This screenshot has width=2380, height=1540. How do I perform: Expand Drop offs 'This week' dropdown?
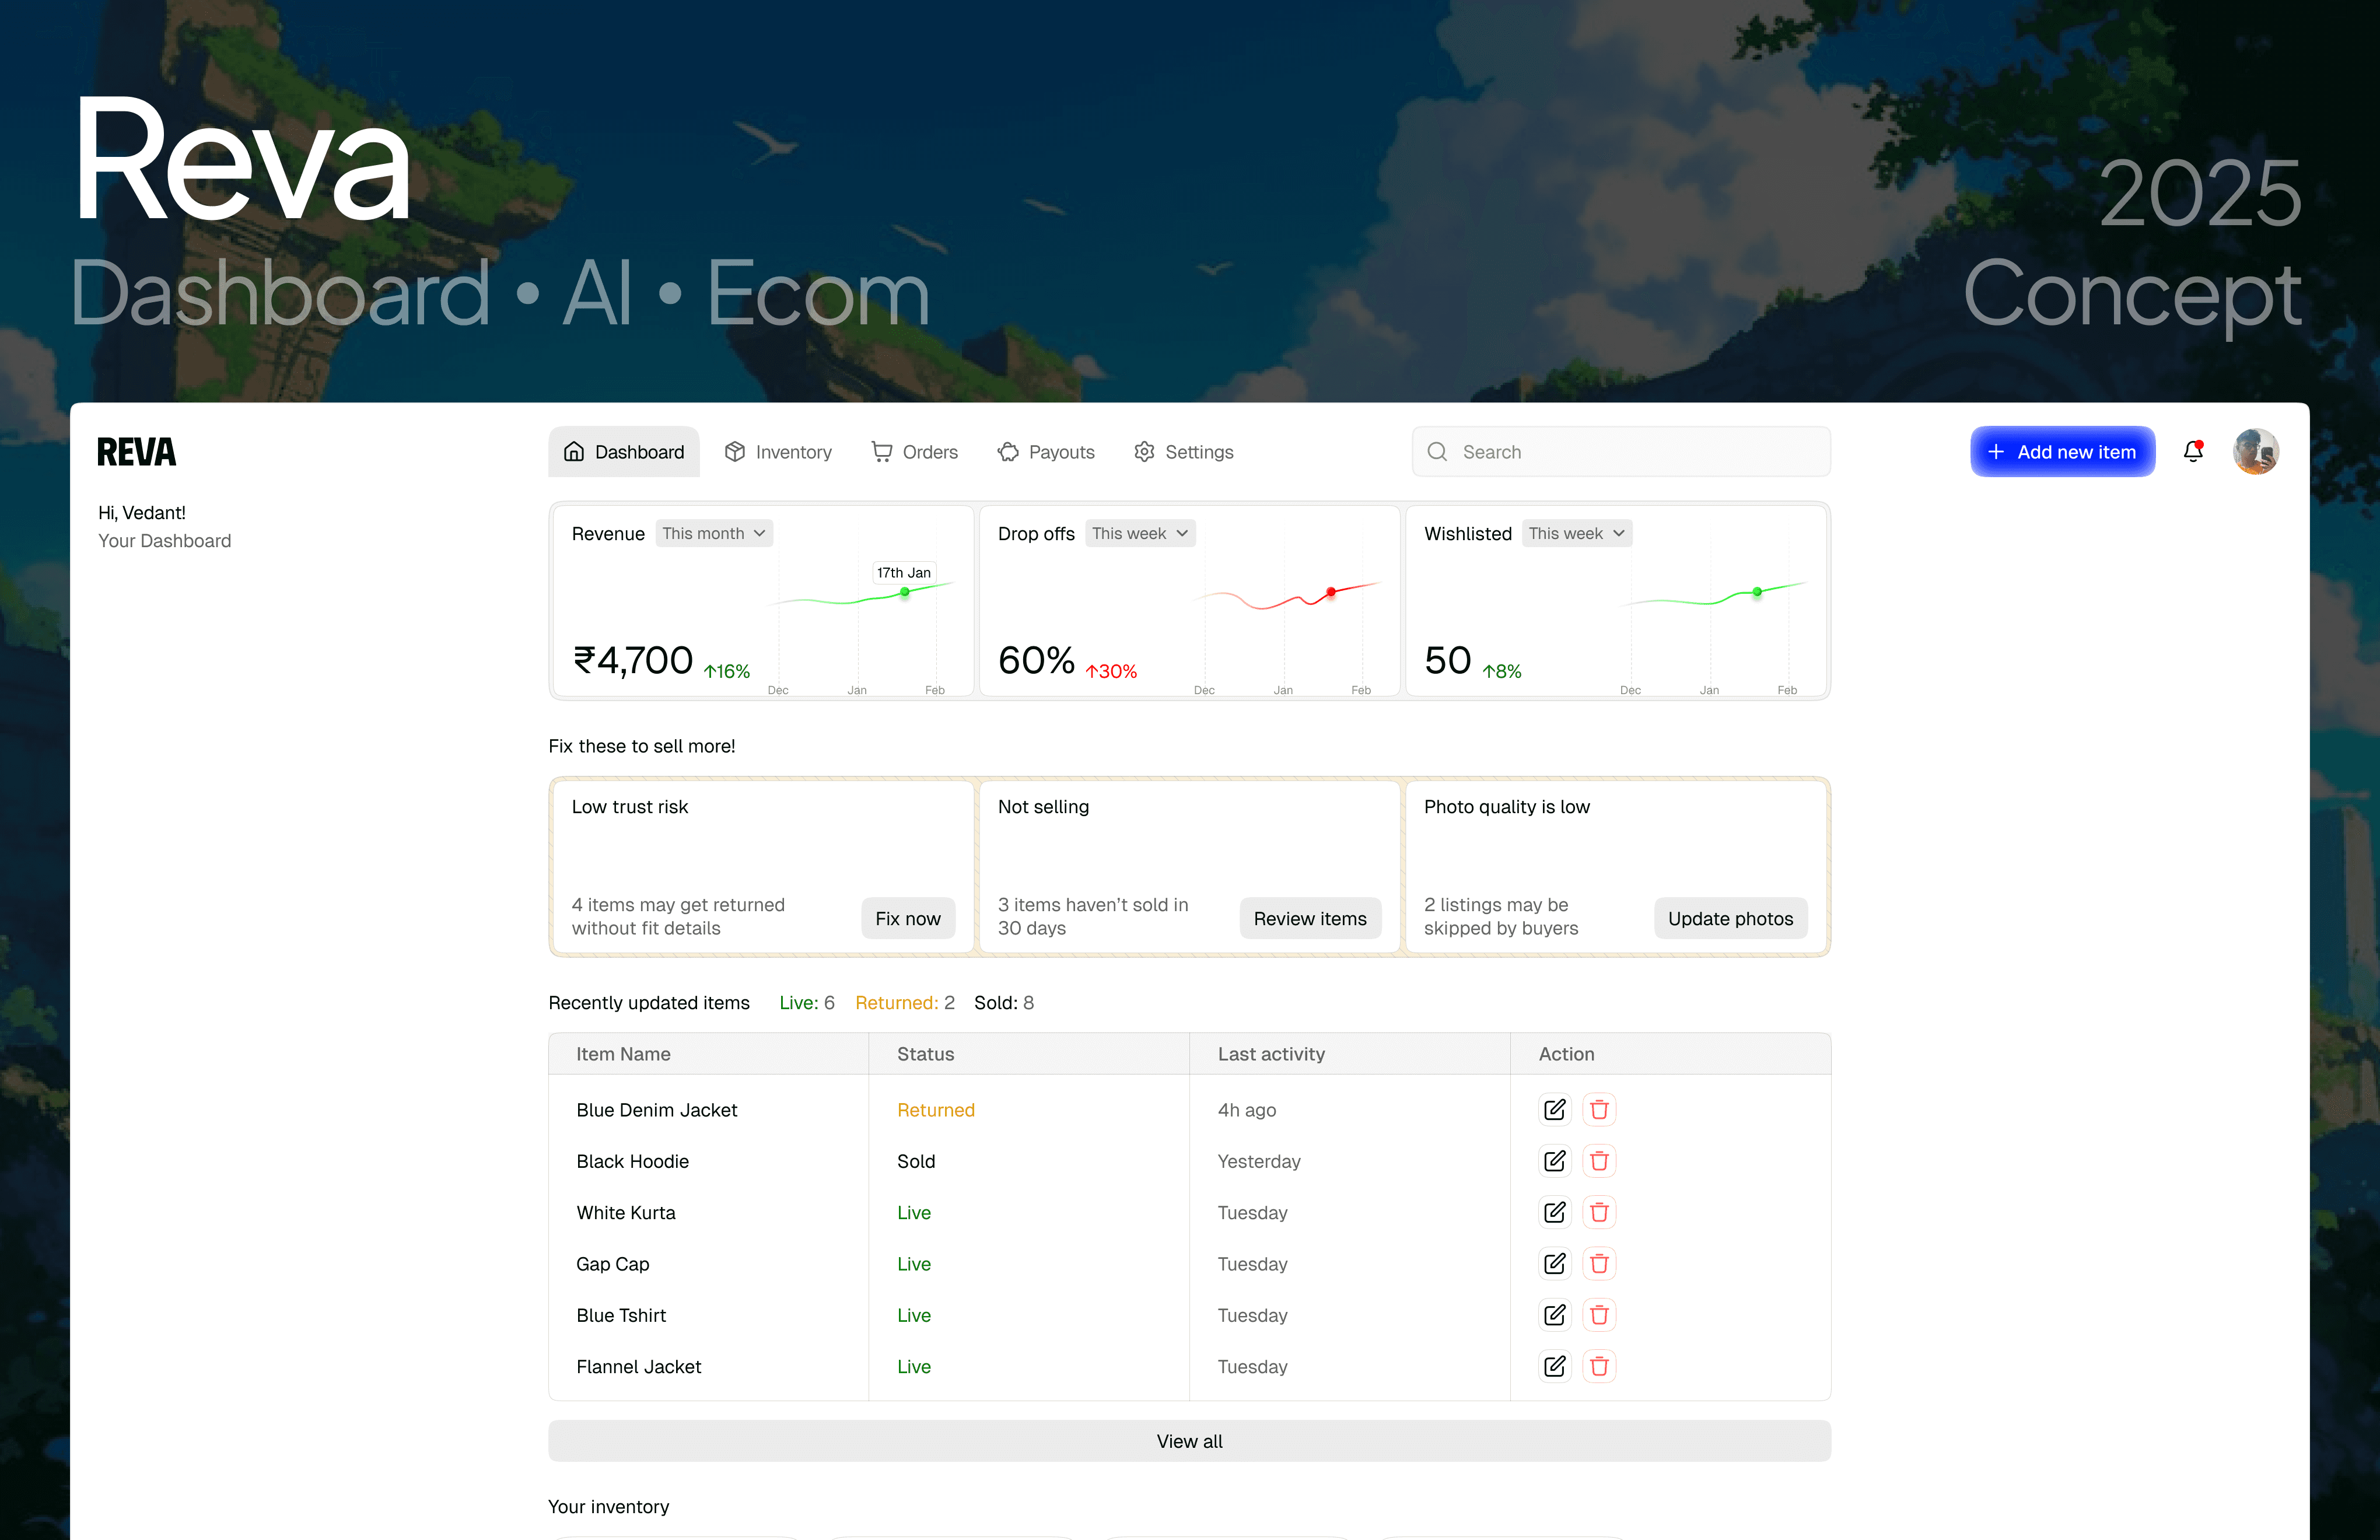click(x=1139, y=533)
